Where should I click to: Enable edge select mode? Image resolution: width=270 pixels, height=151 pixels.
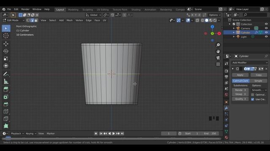pos(32,21)
